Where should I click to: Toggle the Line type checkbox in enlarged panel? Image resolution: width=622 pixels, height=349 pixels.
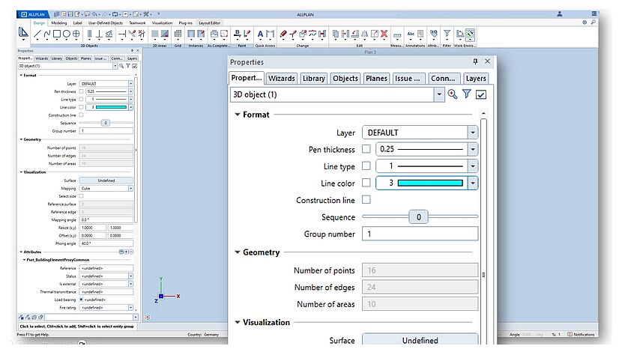coord(366,166)
